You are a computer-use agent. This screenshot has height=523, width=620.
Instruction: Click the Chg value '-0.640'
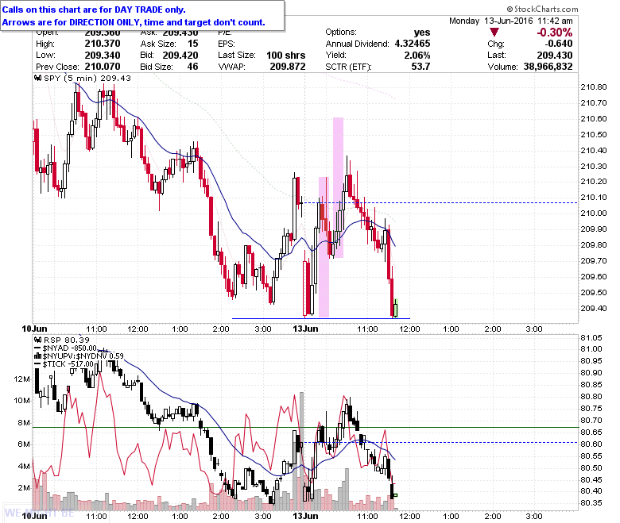tap(559, 44)
